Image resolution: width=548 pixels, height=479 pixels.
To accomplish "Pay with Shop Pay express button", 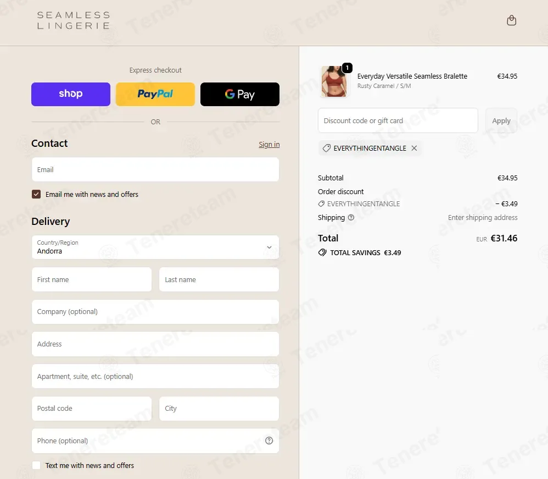I will (71, 94).
